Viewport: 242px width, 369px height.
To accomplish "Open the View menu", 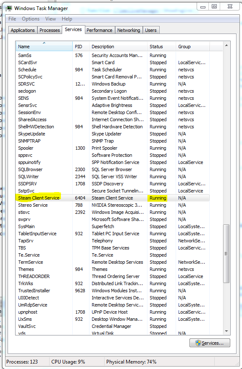I will pyautogui.click(x=50, y=19).
